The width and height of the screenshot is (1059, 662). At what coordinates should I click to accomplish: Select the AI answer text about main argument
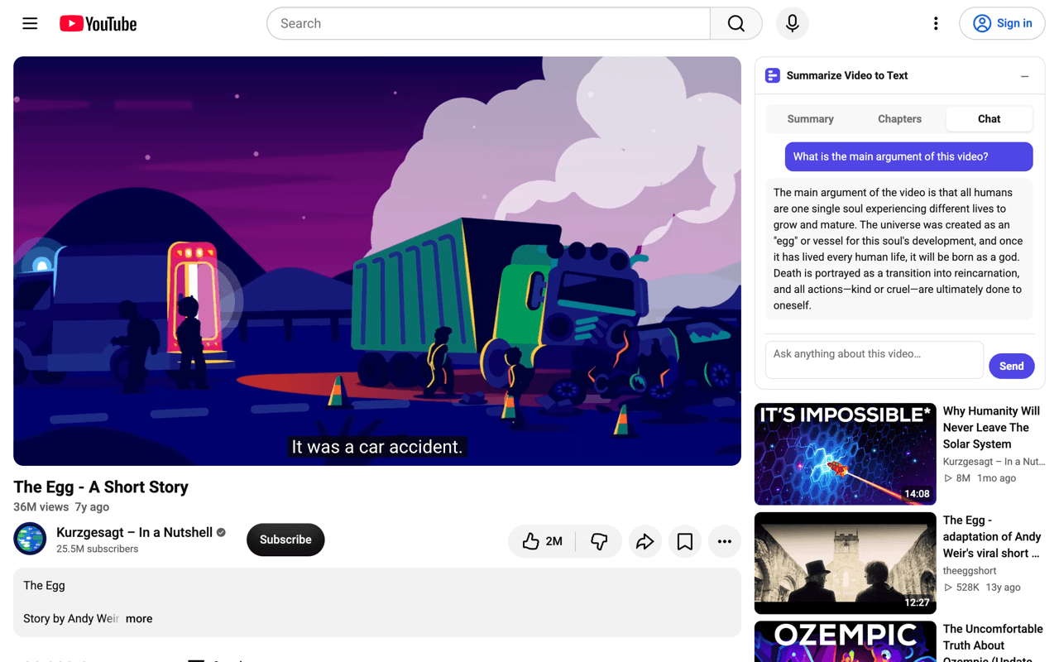(899, 249)
